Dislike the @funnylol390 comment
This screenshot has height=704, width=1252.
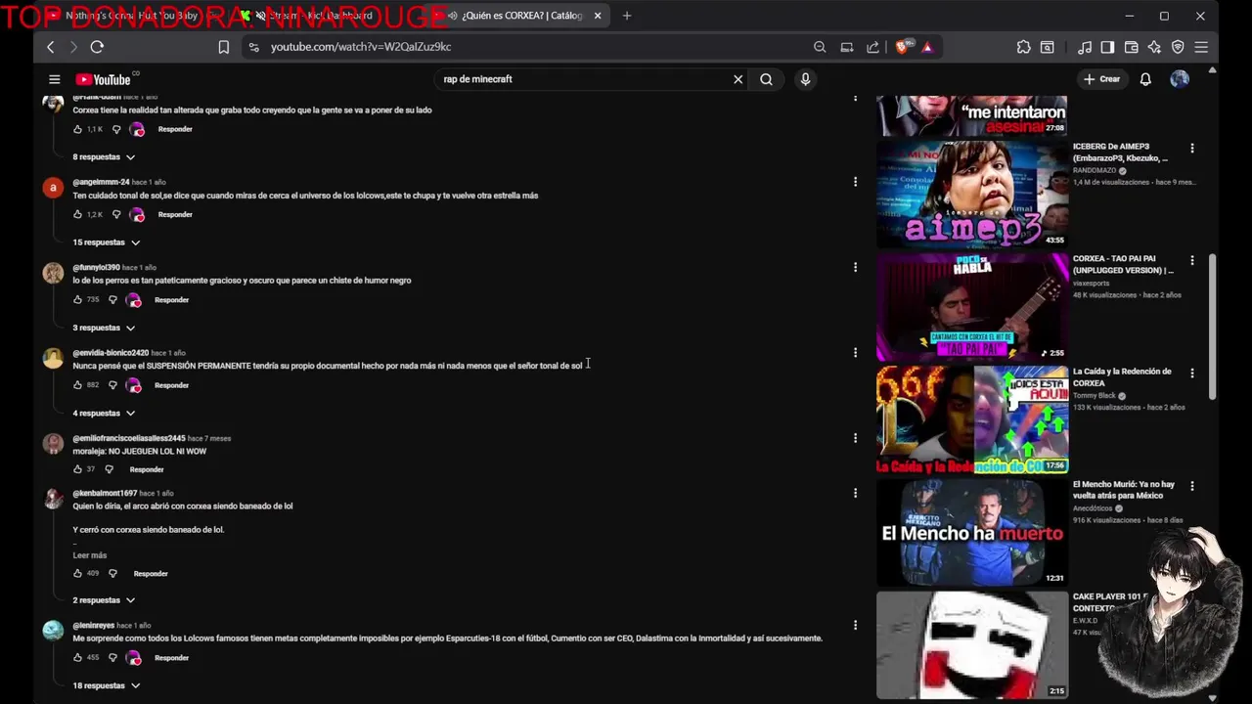(112, 299)
